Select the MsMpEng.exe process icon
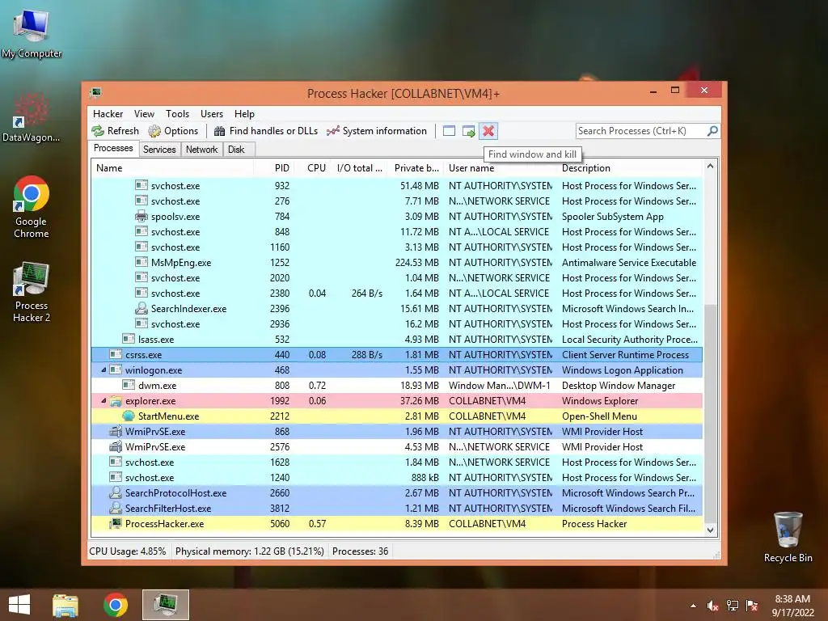This screenshot has width=828, height=621. coord(141,262)
